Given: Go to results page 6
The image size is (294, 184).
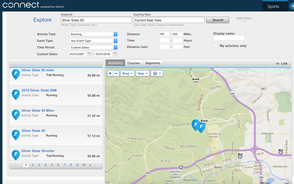Looking at the screenshot, I should coord(58,165).
